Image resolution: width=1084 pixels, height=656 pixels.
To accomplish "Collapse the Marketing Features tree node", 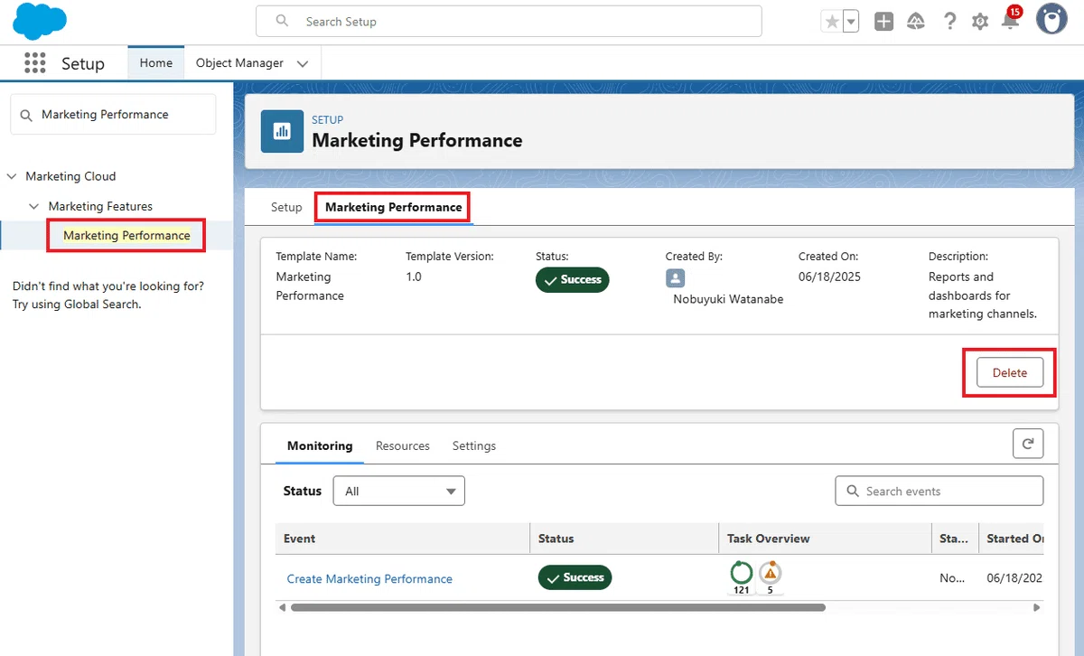I will point(34,206).
